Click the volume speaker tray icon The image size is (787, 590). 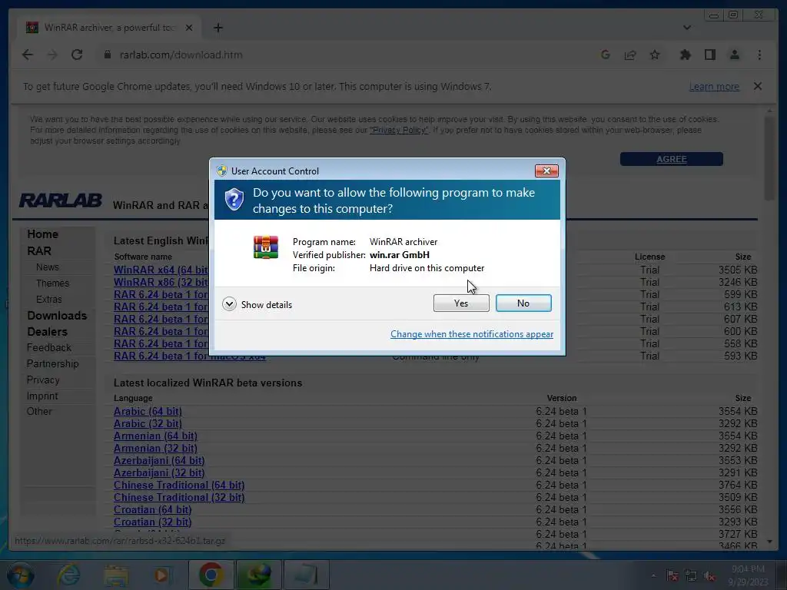(709, 576)
